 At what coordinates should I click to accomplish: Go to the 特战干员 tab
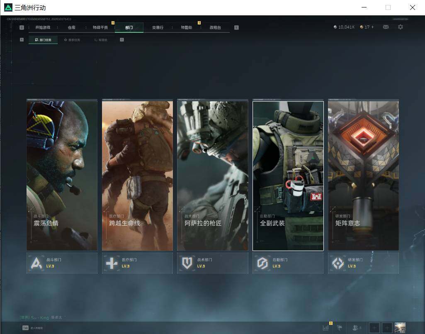pos(100,27)
